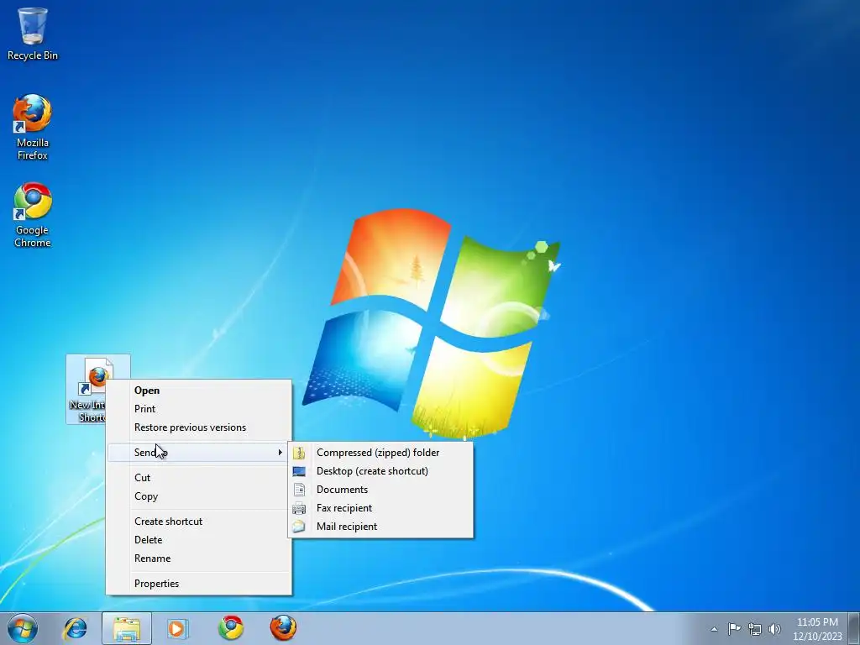Launch Google Chrome from the taskbar
The height and width of the screenshot is (645, 860).
230,628
